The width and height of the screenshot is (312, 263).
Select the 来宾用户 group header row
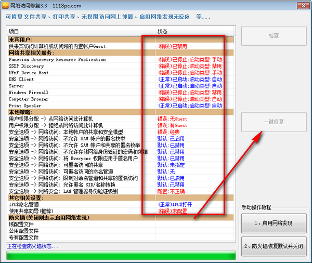point(121,40)
